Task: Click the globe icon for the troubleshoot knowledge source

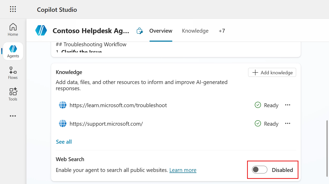Action: click(x=62, y=105)
